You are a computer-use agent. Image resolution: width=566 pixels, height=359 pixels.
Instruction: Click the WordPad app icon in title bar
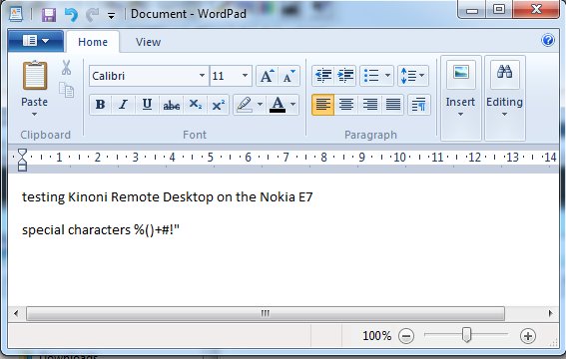[16, 14]
